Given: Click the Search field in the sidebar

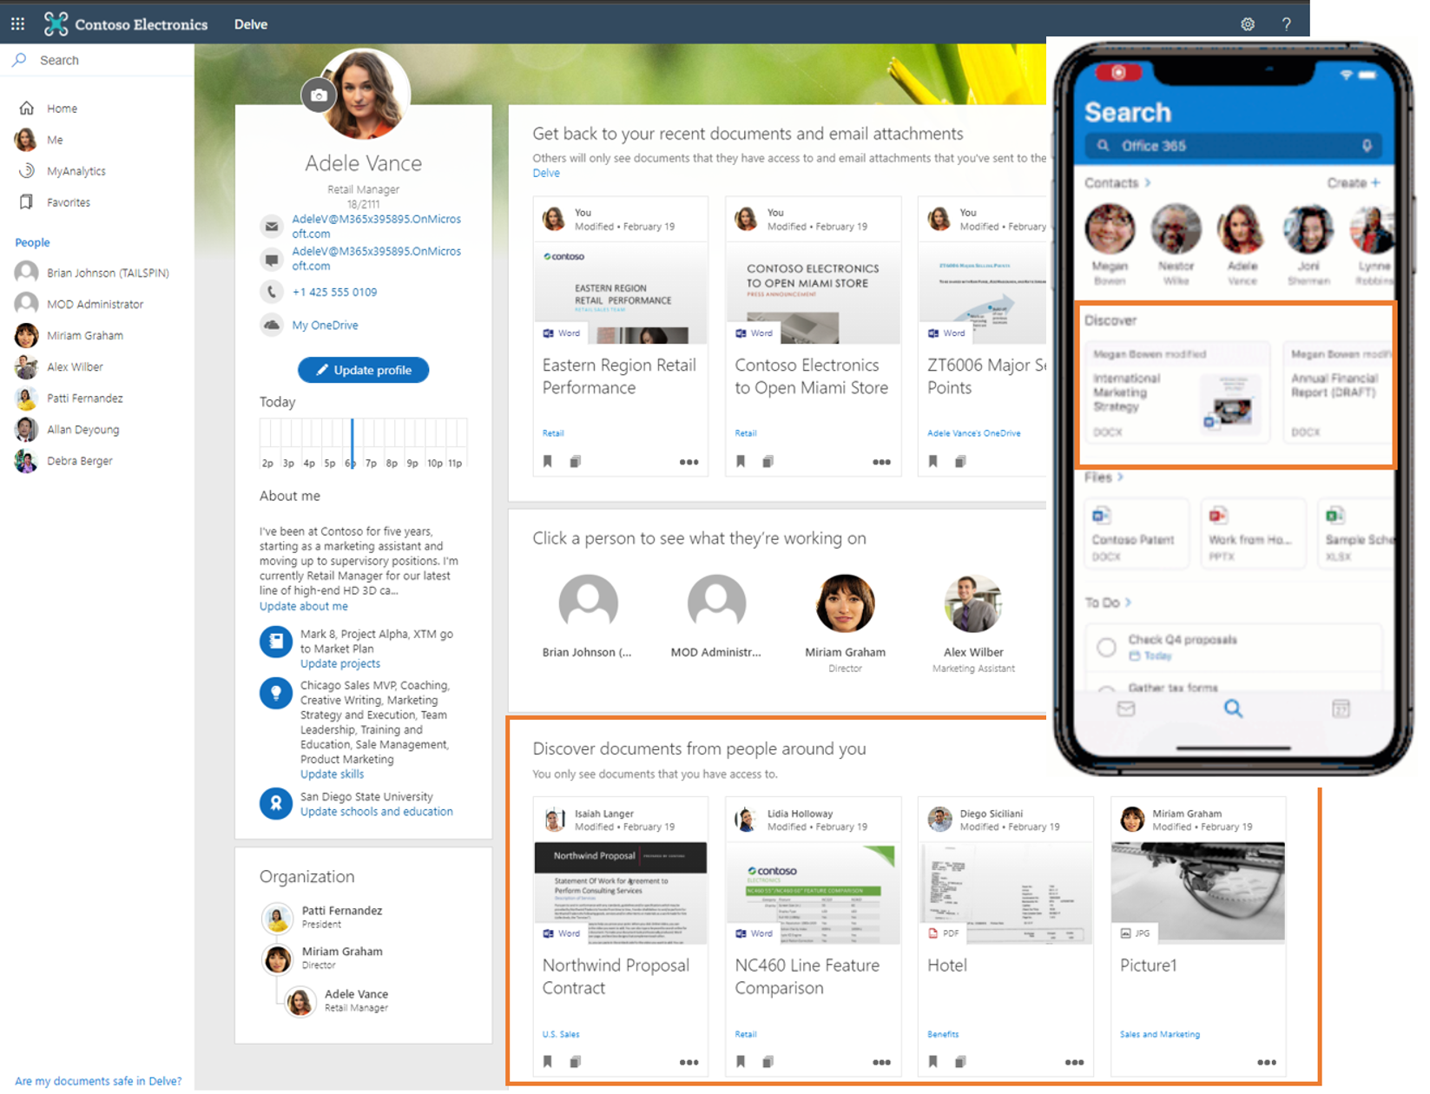Looking at the screenshot, I should pos(97,60).
